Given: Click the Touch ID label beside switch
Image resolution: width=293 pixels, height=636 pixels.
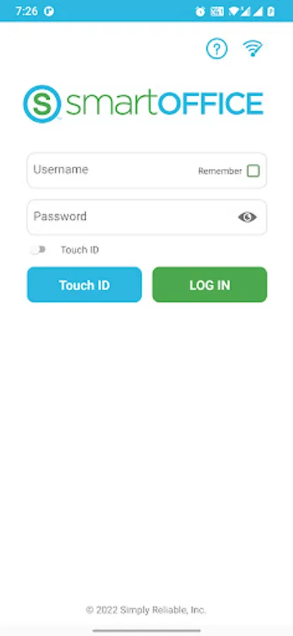Looking at the screenshot, I should click(80, 250).
